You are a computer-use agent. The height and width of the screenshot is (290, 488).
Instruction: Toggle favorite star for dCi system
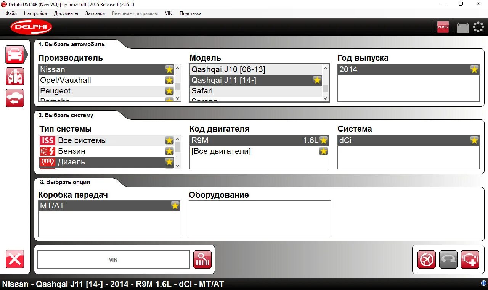(474, 140)
